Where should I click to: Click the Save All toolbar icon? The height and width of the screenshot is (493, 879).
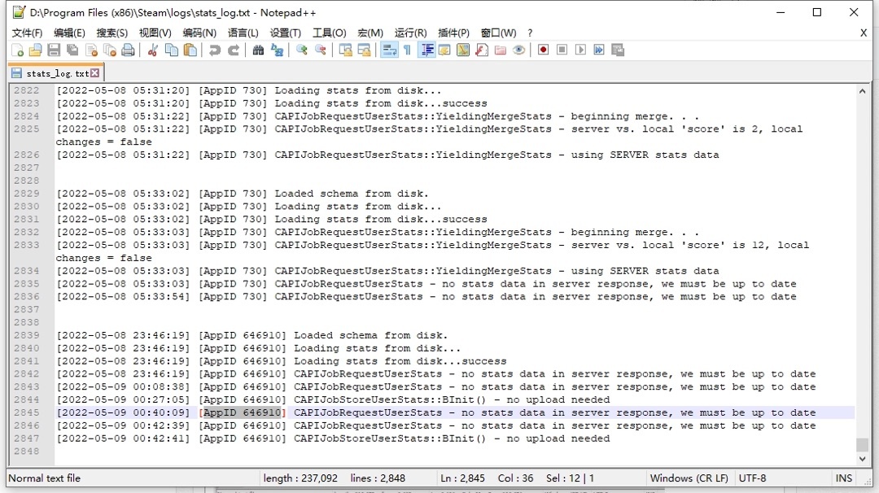tap(72, 50)
